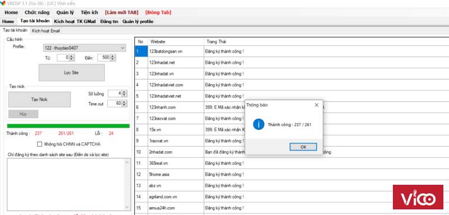Click inside the site list text area
The image size is (449, 215).
[x=68, y=184]
